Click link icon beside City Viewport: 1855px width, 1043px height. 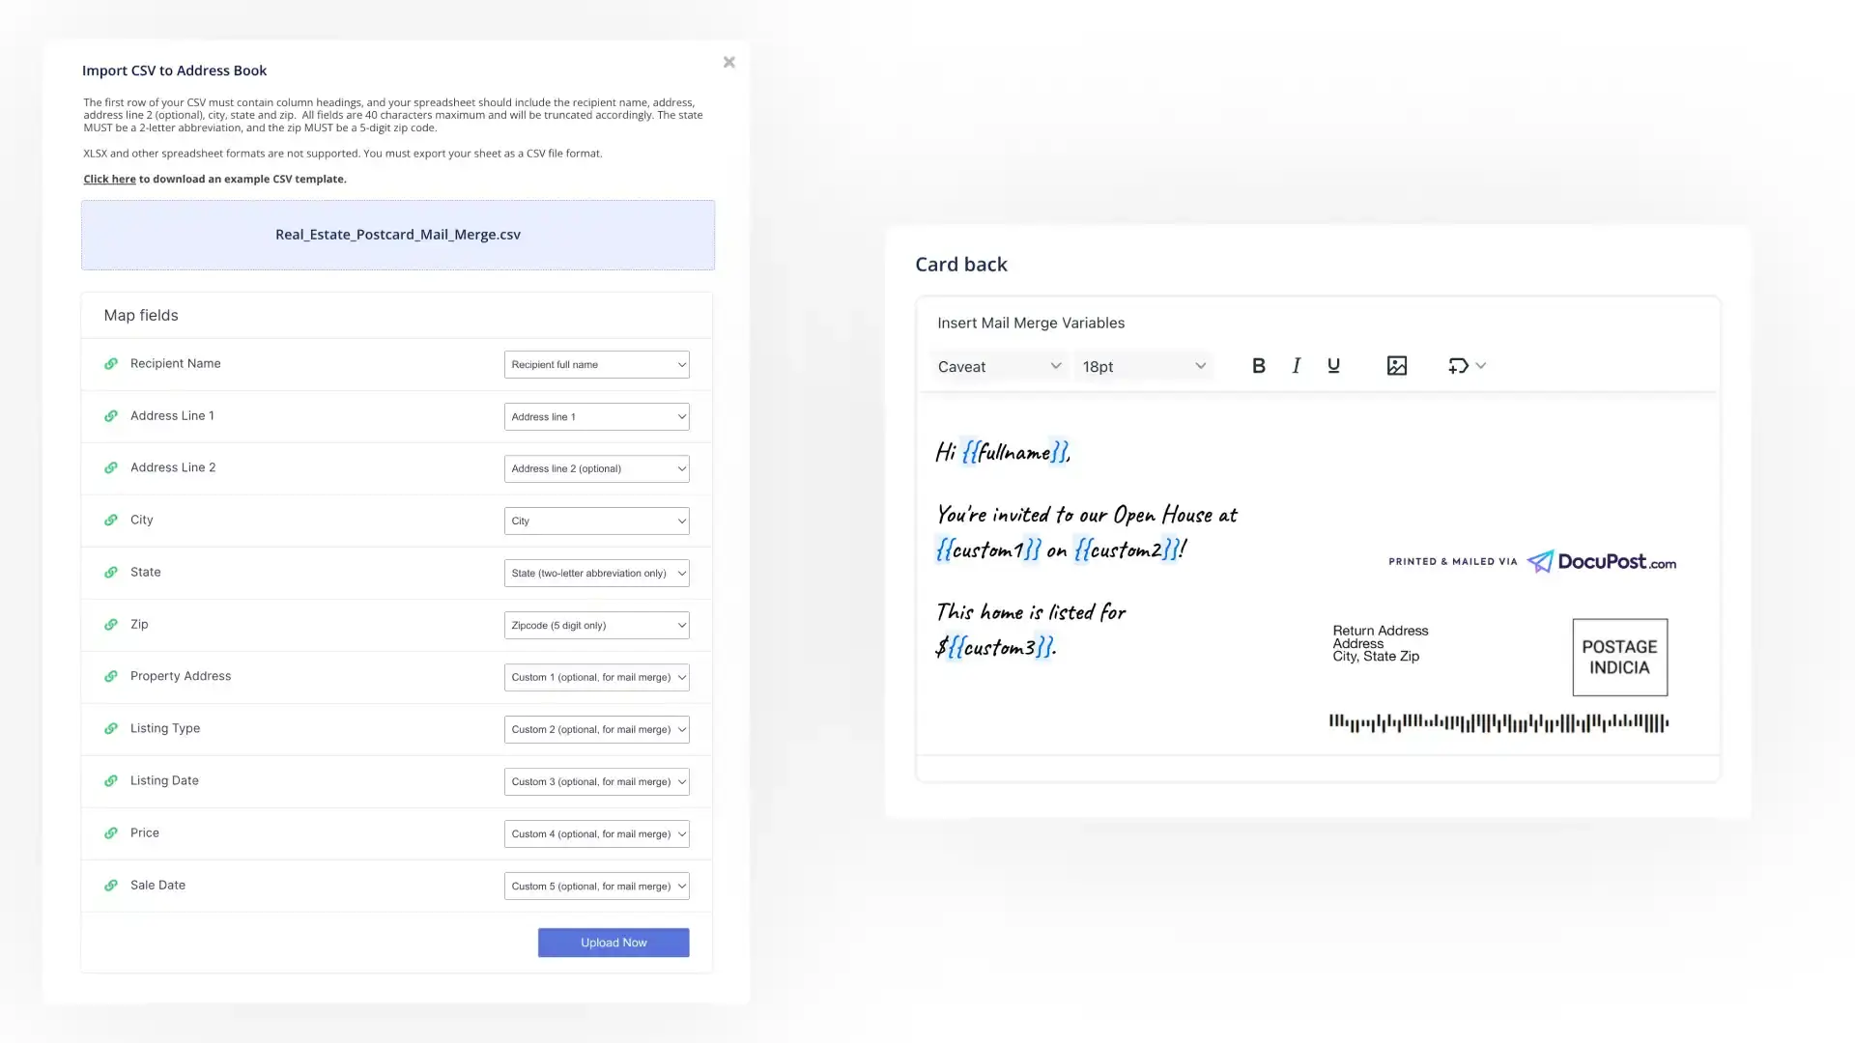point(111,521)
